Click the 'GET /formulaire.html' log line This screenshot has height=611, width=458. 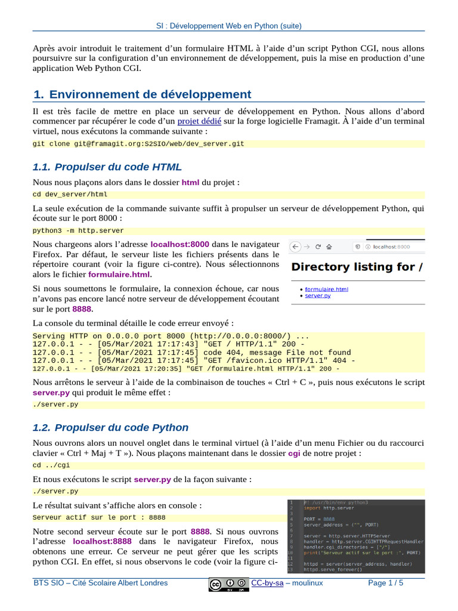click(x=186, y=369)
